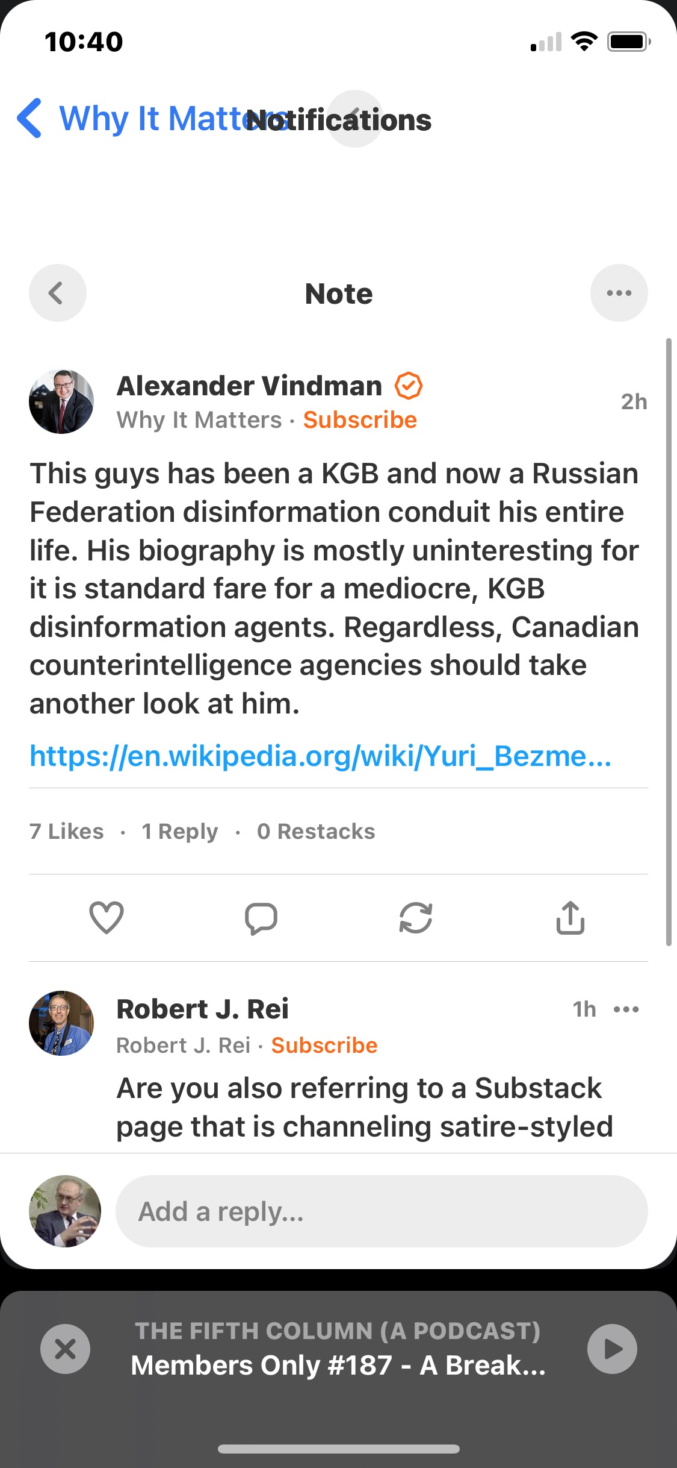Open the comment reply icon

click(261, 918)
